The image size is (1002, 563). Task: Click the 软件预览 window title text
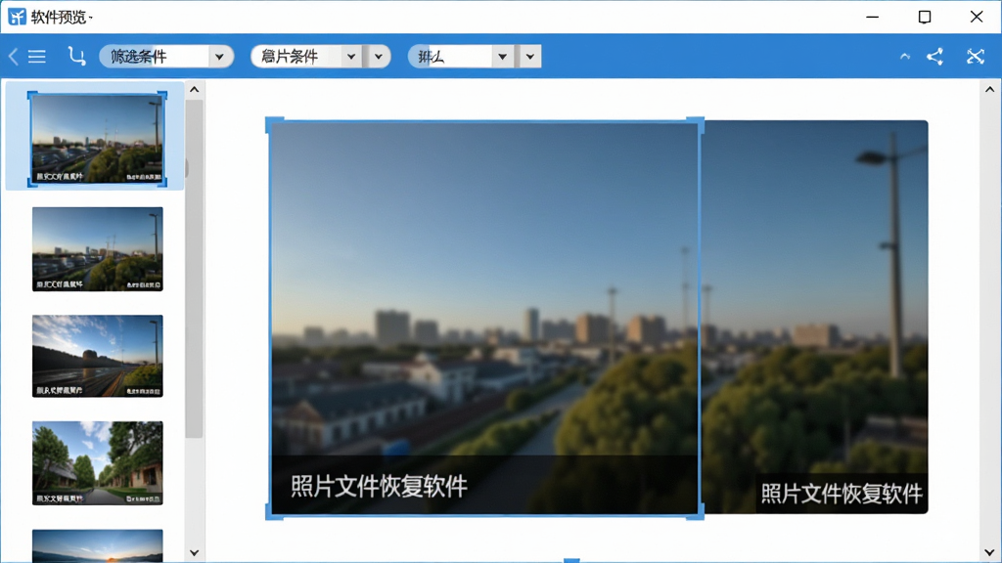pyautogui.click(x=58, y=18)
